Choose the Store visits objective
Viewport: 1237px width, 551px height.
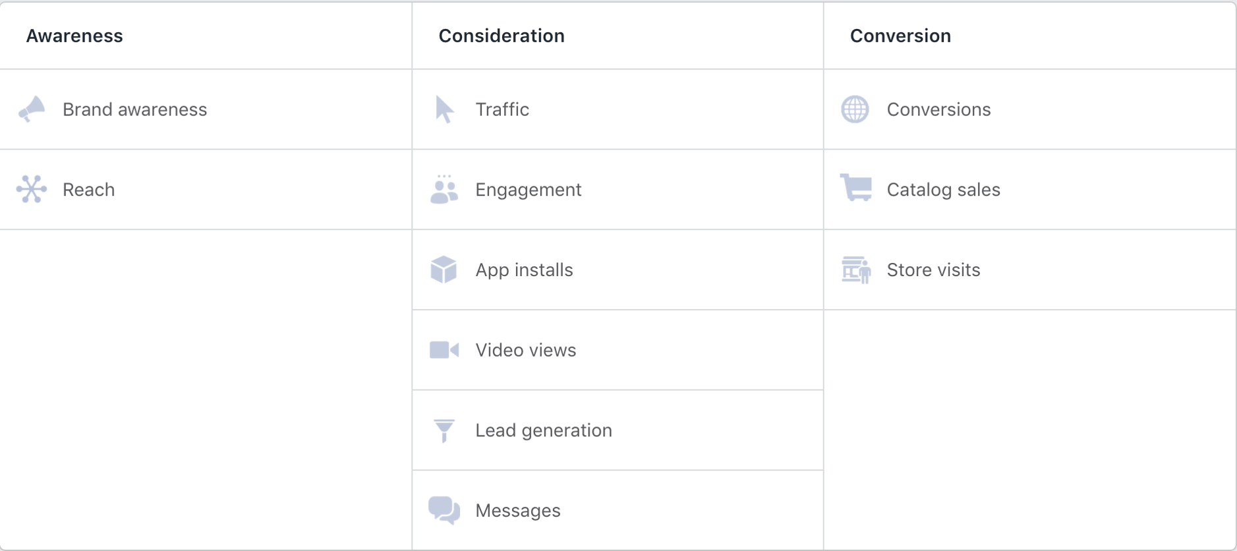1030,270
